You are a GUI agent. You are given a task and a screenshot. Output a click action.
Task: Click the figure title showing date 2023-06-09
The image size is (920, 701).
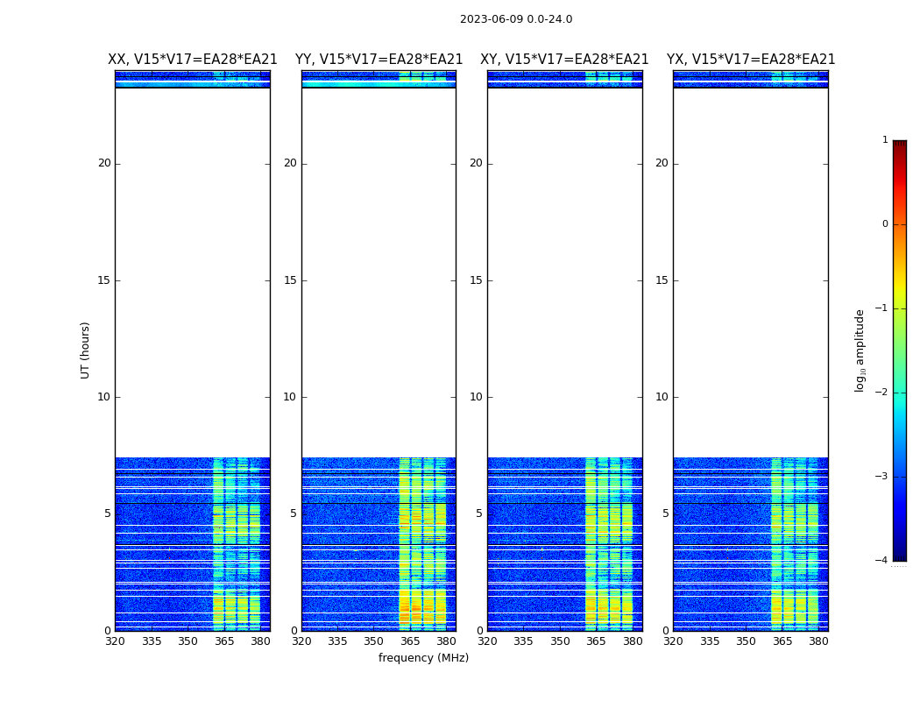pyautogui.click(x=516, y=19)
